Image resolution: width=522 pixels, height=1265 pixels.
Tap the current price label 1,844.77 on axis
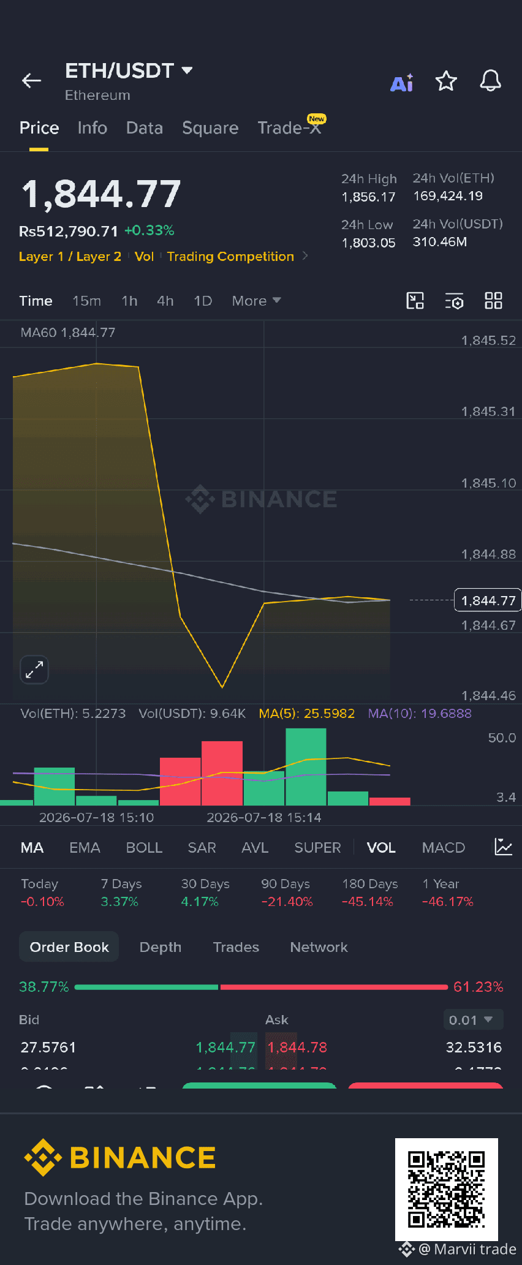click(x=488, y=600)
